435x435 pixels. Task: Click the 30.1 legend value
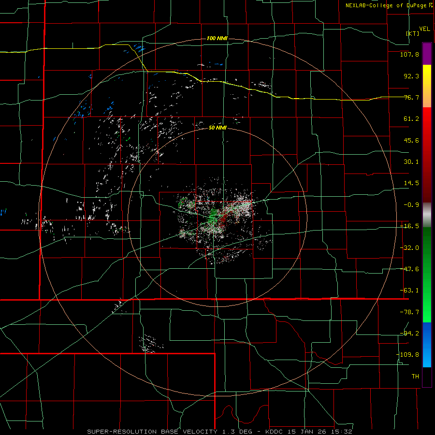click(x=411, y=162)
